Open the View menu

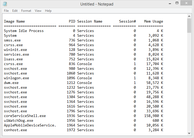38,11
